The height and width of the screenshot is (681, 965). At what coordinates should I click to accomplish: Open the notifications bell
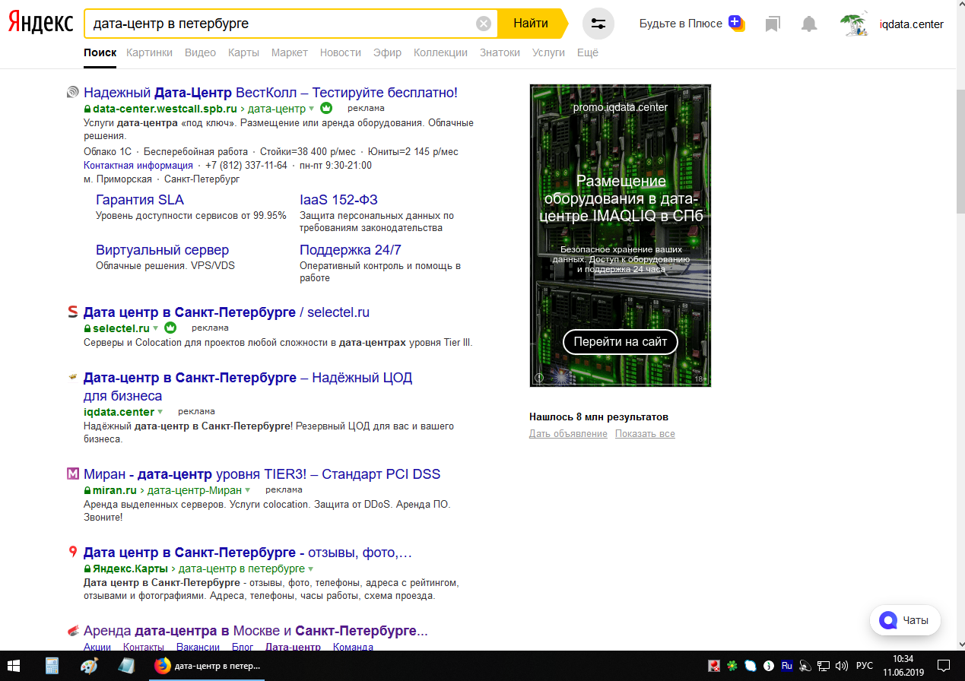[809, 24]
